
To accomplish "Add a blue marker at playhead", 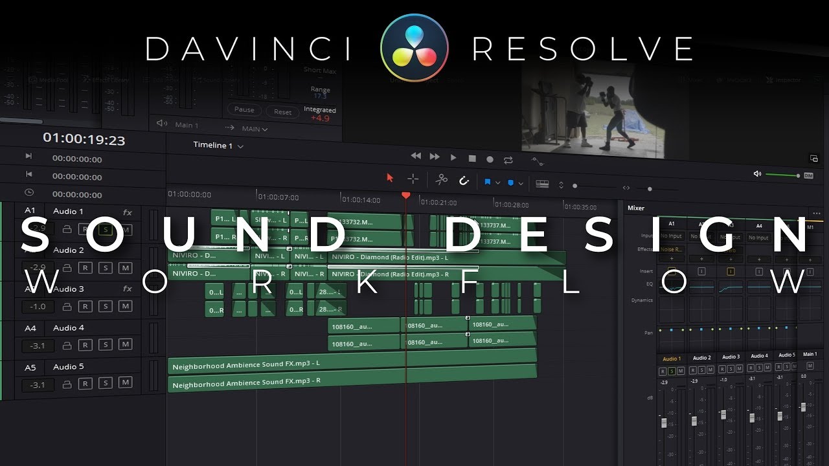I will [x=510, y=183].
